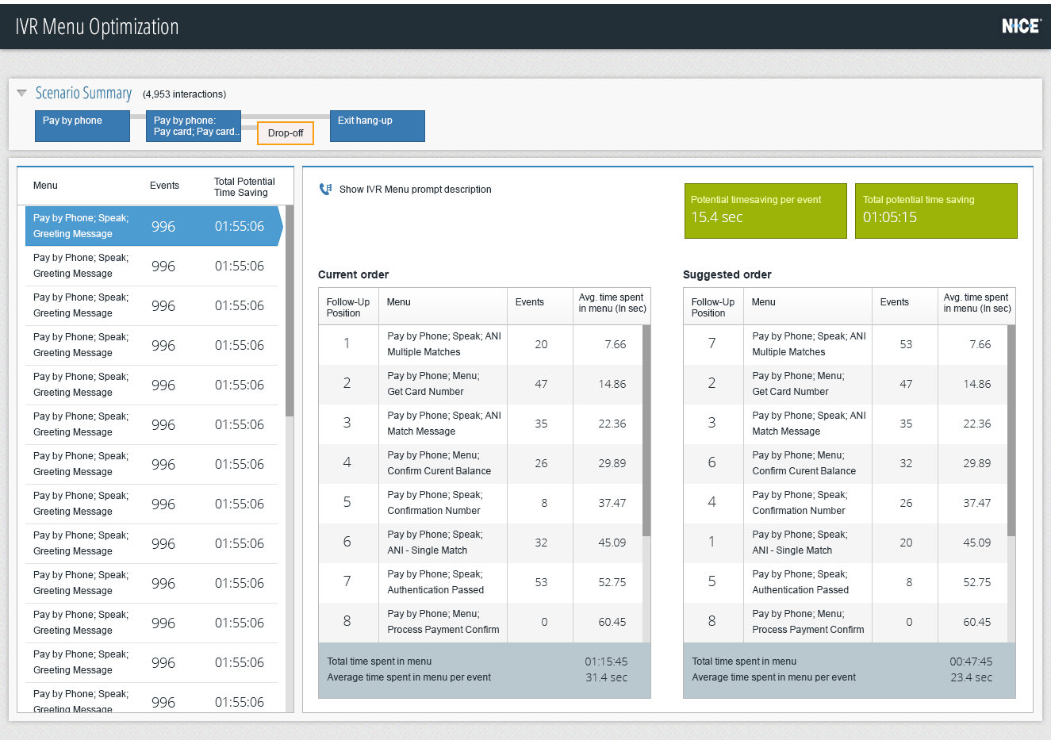Click the IVR Menu Optimization title

[97, 26]
